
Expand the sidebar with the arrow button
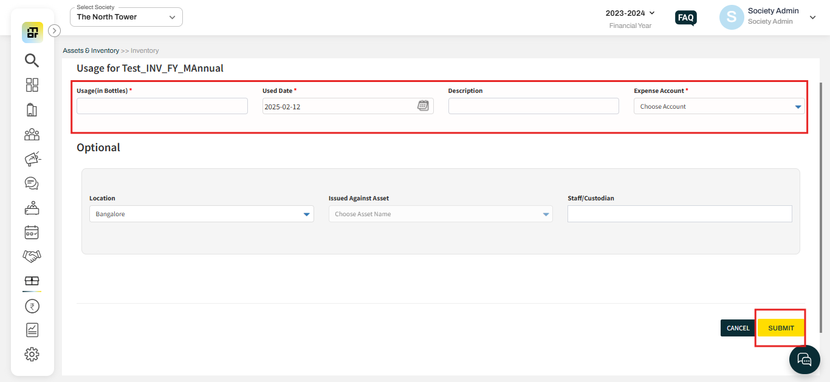pos(54,30)
